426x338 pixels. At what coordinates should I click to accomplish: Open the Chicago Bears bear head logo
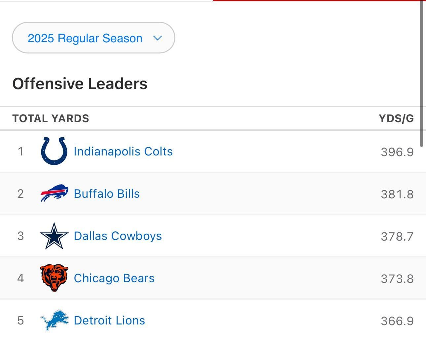click(54, 278)
